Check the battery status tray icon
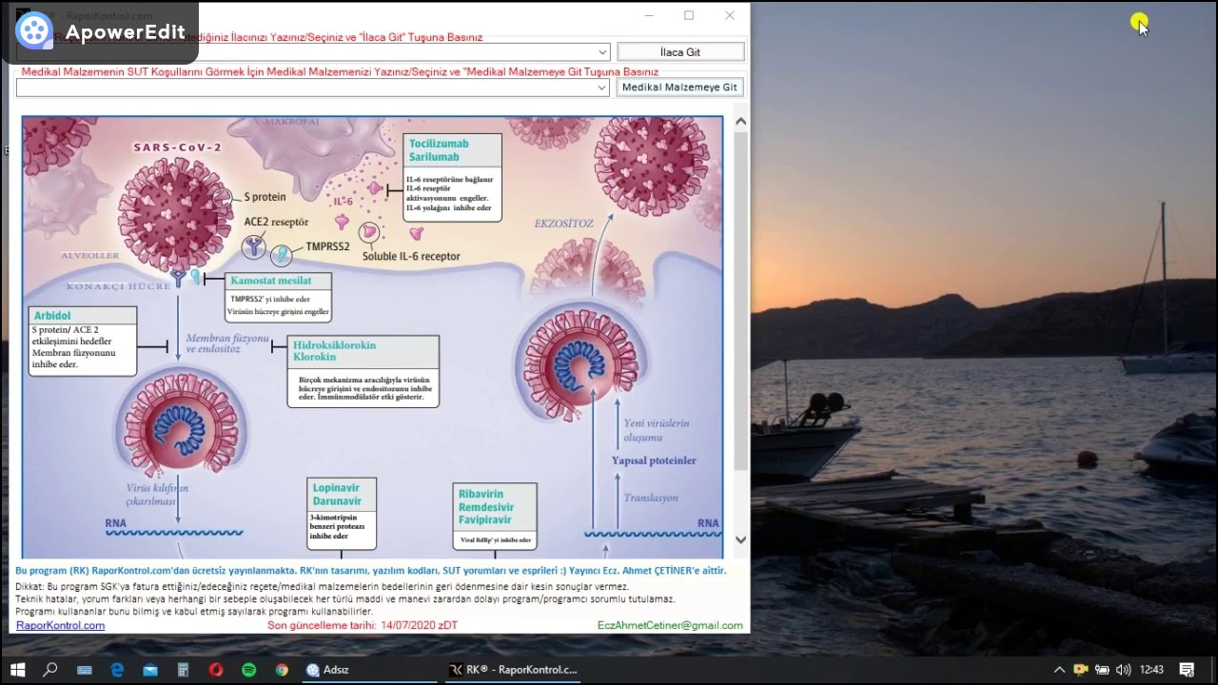This screenshot has height=685, width=1218. (1102, 670)
